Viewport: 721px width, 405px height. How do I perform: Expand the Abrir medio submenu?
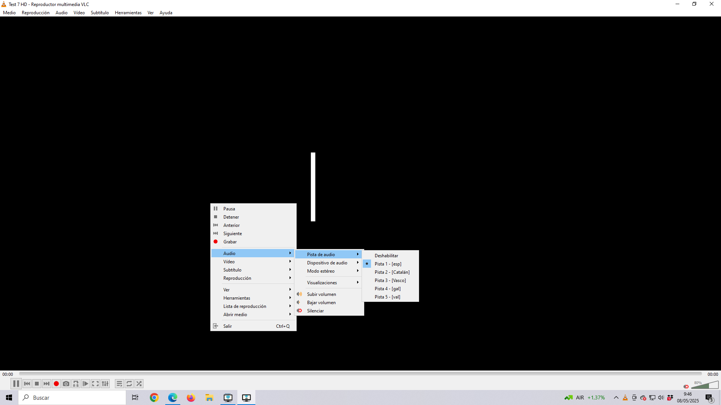pos(253,315)
